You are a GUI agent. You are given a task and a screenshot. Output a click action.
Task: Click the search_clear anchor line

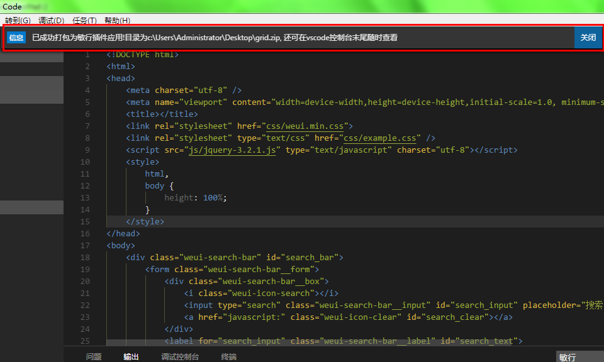coord(348,317)
